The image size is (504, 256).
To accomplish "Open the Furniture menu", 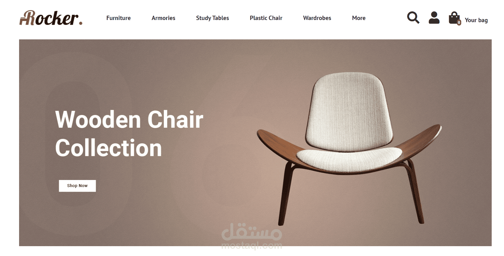I will tap(118, 18).
